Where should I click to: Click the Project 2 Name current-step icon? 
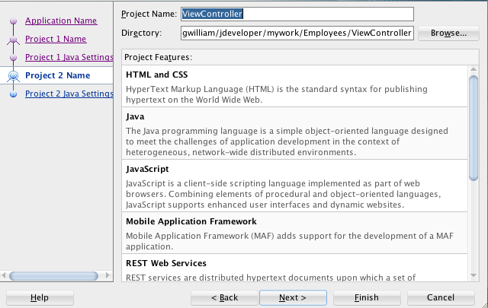click(14, 76)
